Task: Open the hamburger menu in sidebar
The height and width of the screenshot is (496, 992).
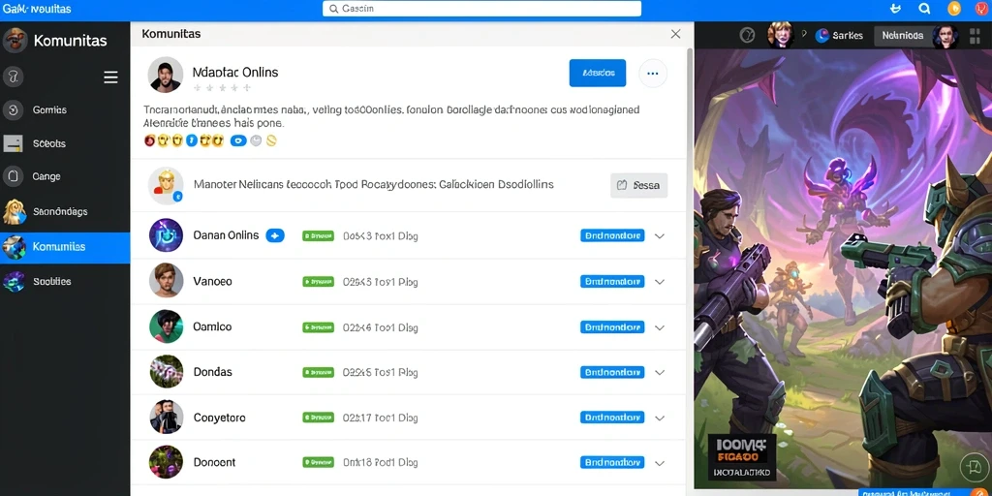Action: [x=110, y=77]
